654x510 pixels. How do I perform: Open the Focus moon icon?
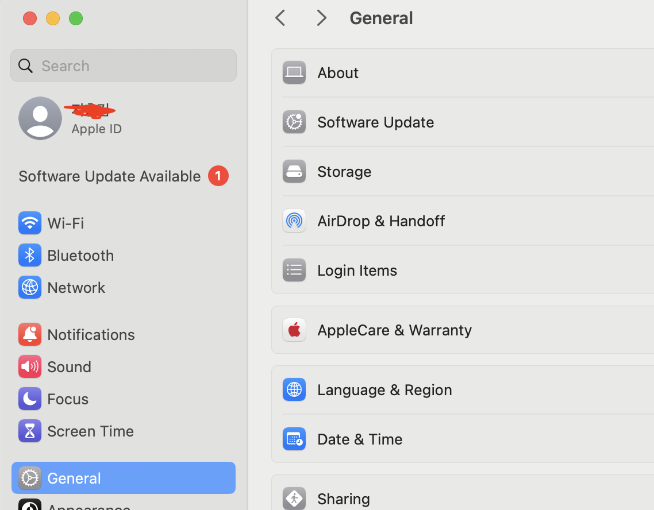click(x=30, y=399)
